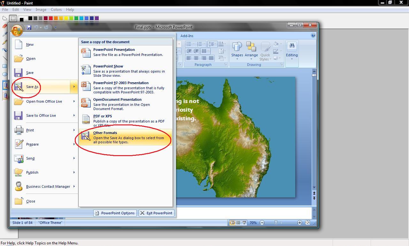Image resolution: width=409 pixels, height=246 pixels.
Task: Start Slide Show view from status bar
Action: [244, 223]
